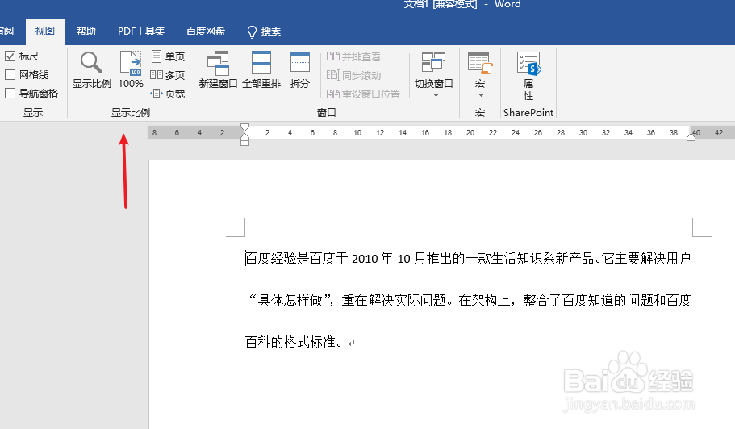The image size is (735, 429).
Task: Click the 搜索 lightbulb search box
Action: click(264, 31)
